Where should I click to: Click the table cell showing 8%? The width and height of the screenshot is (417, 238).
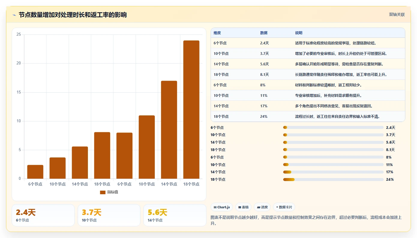(263, 85)
